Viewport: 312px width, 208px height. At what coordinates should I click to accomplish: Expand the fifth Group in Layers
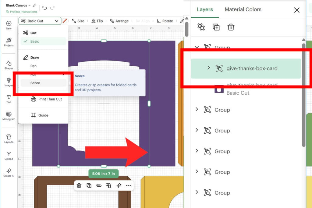click(197, 171)
